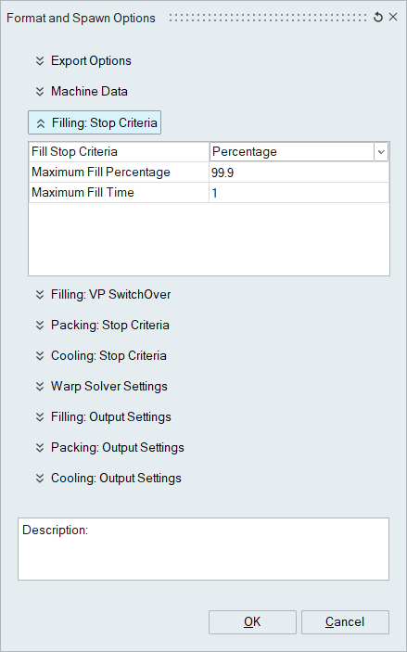Image resolution: width=407 pixels, height=652 pixels.
Task: Click the Cancel button
Action: click(x=345, y=622)
